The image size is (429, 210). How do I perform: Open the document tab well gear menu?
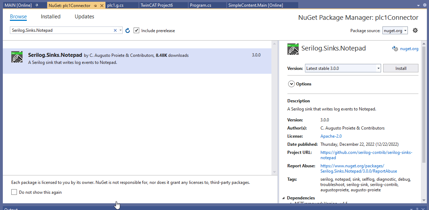point(425,6)
